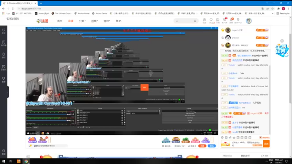Click the left sidebar follow heart icon
The height and width of the screenshot is (164, 292).
pos(4,31)
